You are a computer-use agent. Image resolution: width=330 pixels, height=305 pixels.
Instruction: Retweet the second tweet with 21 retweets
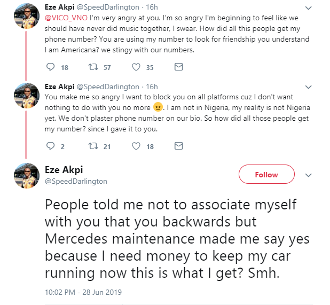(x=92, y=146)
